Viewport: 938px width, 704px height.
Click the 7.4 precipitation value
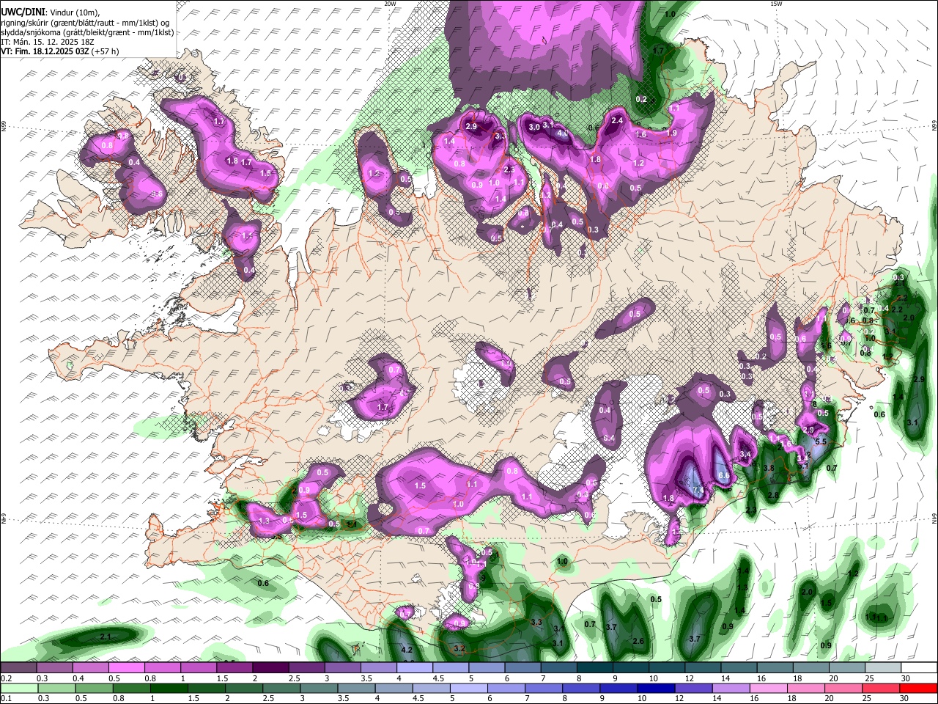click(698, 490)
